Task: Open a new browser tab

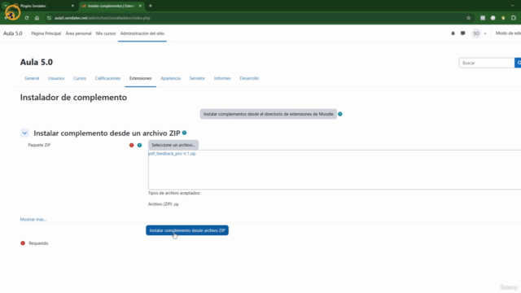Action: click(151, 6)
